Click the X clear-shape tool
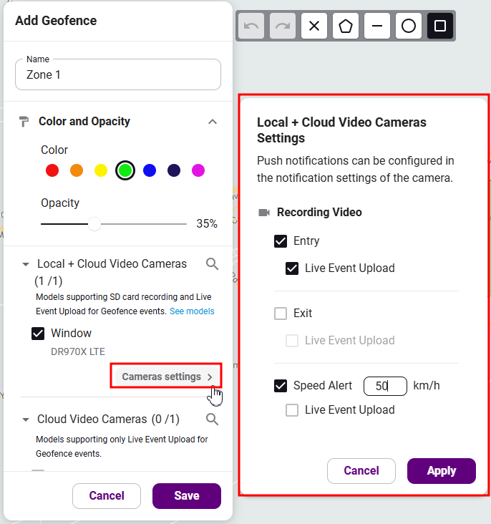The width and height of the screenshot is (491, 524). click(x=313, y=26)
